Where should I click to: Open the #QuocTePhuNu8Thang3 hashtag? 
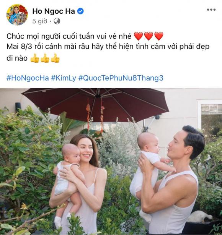121,78
